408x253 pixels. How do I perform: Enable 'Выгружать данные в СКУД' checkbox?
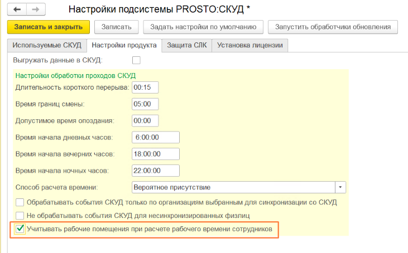point(136,60)
